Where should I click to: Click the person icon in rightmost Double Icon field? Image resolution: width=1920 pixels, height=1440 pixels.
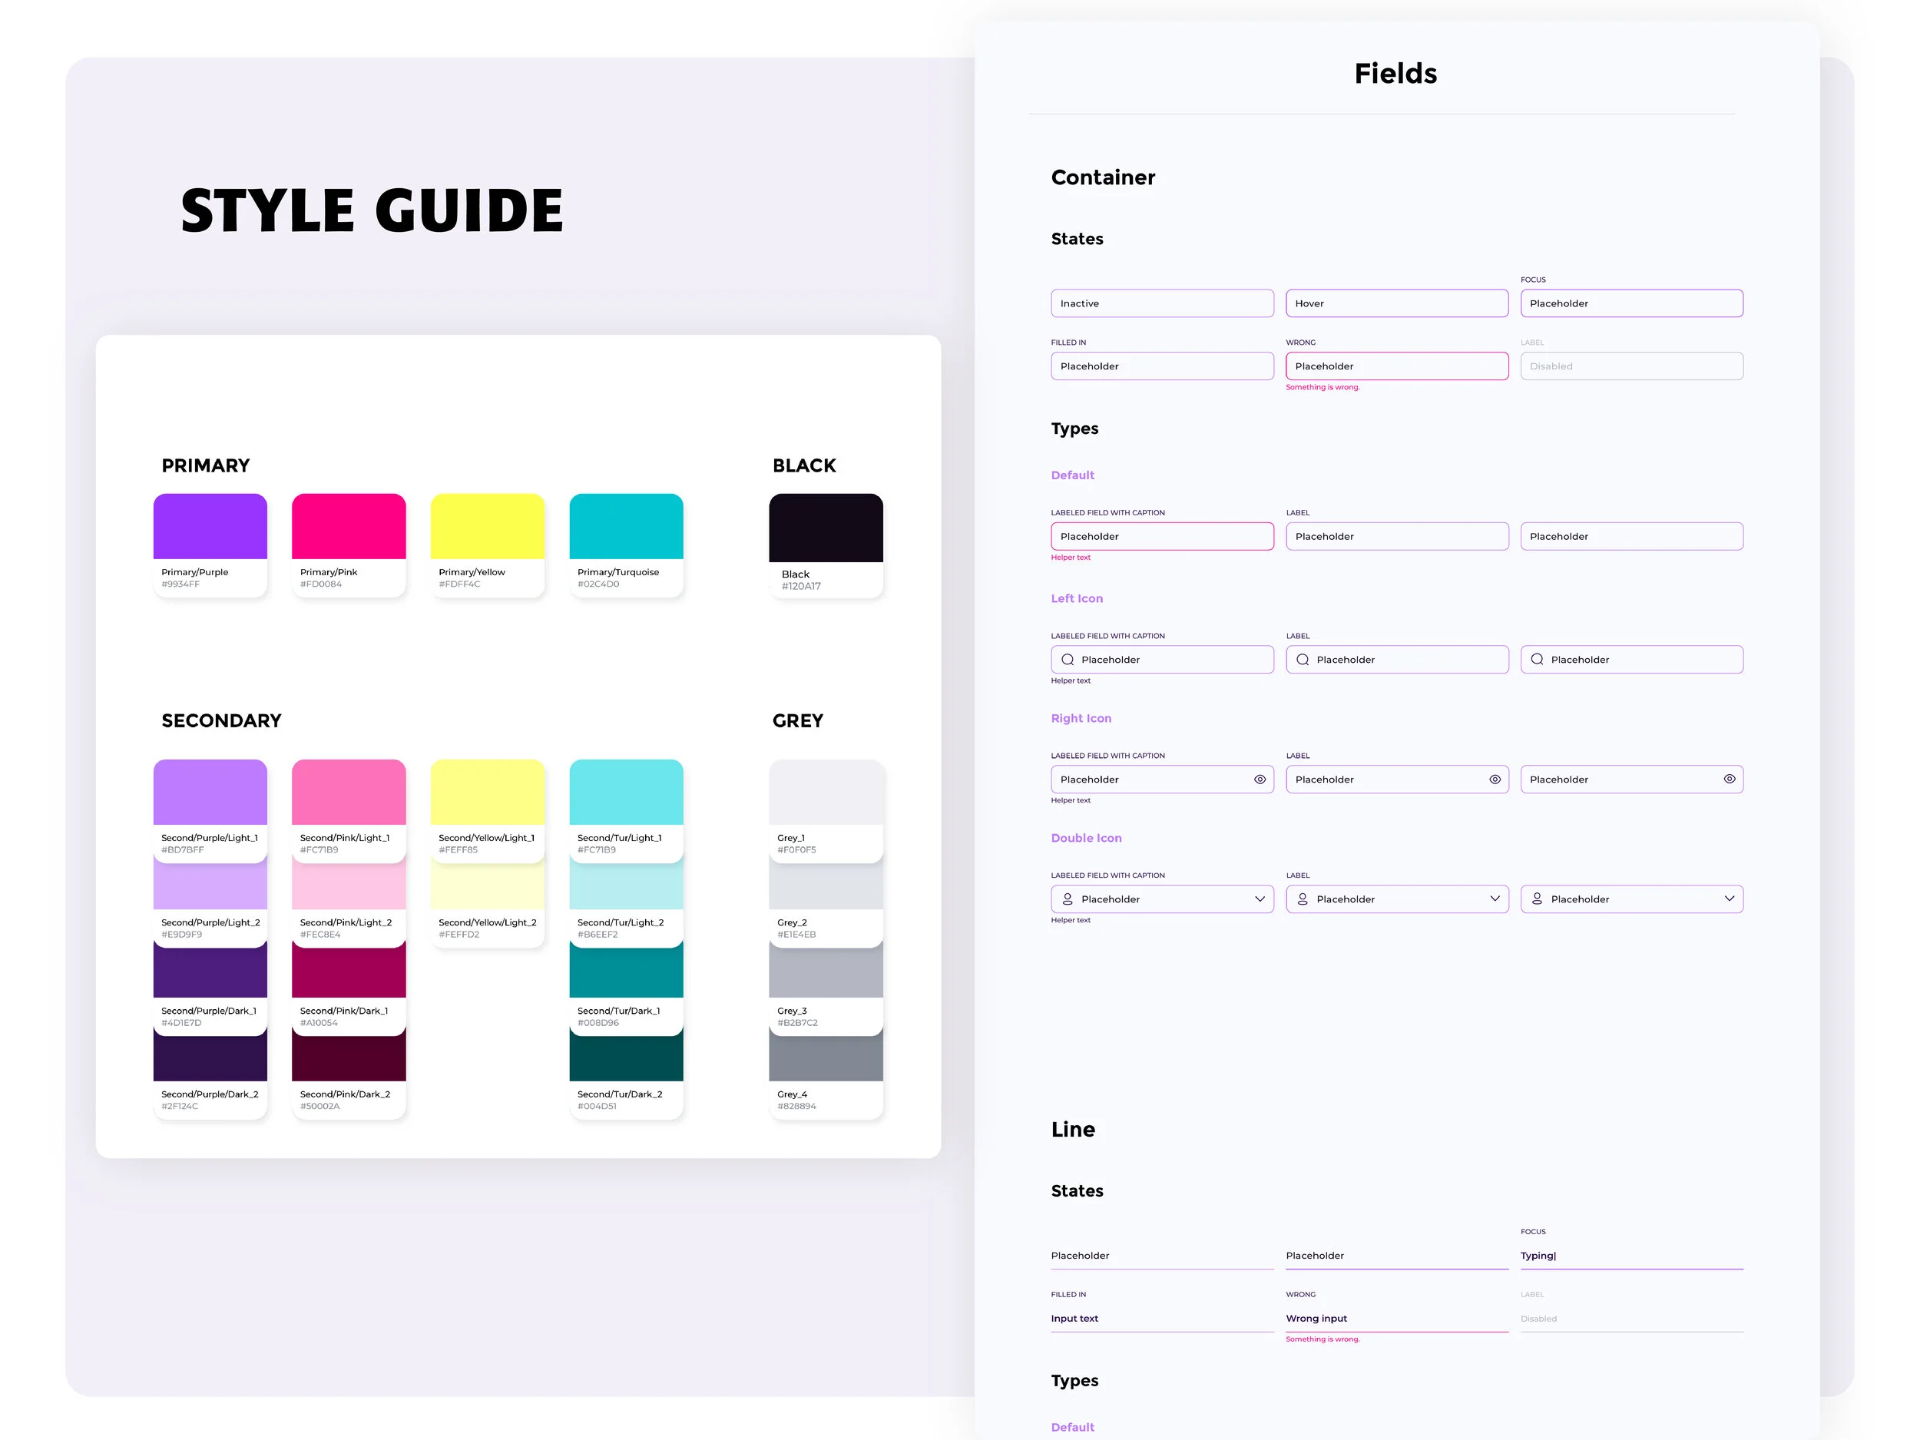click(x=1538, y=899)
